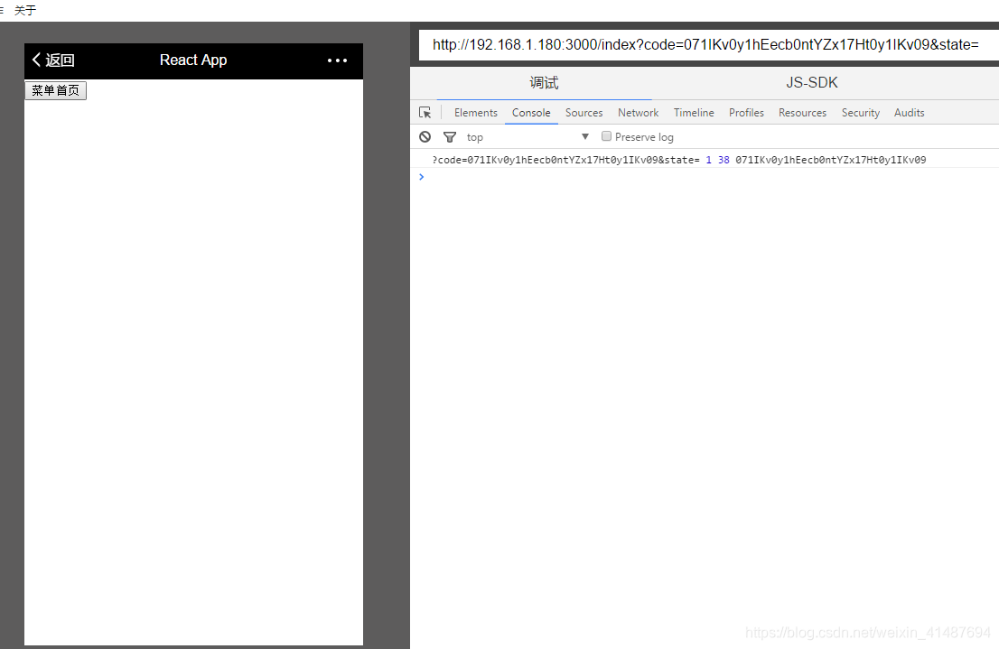This screenshot has width=999, height=649.
Task: Switch to the 调试 debug tab
Action: click(x=544, y=83)
